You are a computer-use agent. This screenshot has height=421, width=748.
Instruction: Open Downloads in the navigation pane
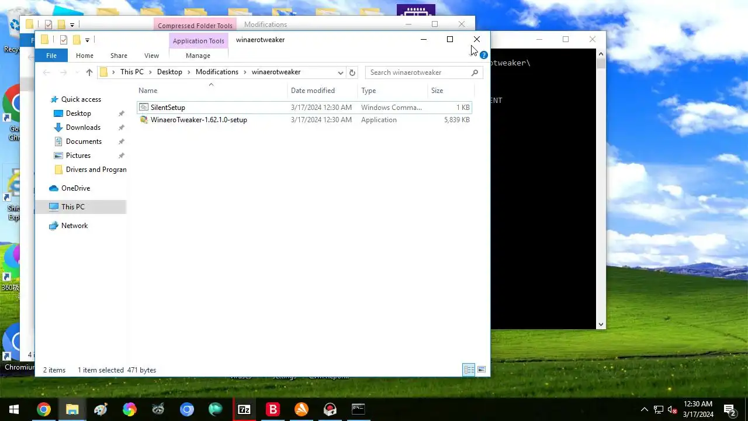click(83, 127)
